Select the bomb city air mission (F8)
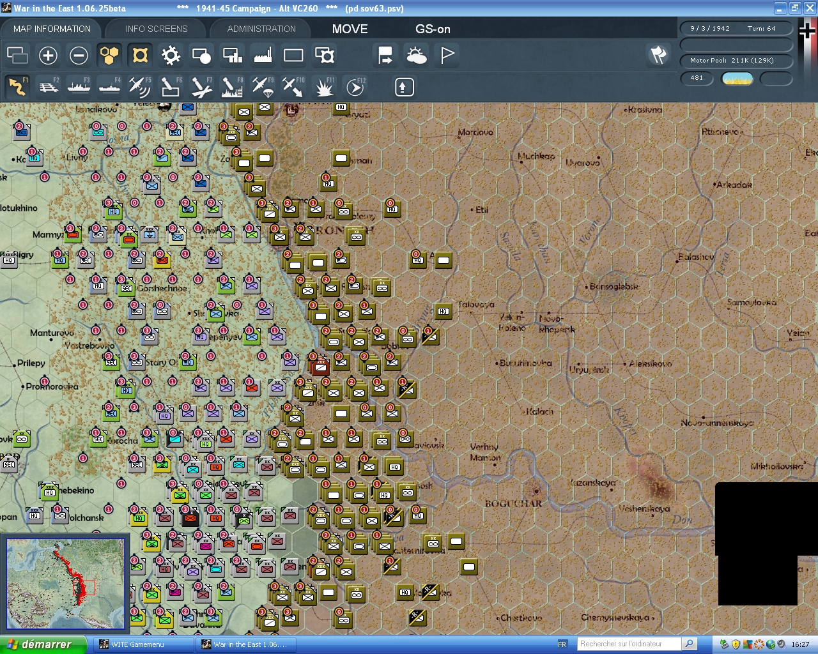 pos(231,86)
